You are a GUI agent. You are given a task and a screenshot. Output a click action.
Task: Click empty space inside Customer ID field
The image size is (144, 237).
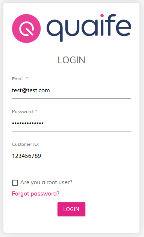pyautogui.click(x=86, y=156)
